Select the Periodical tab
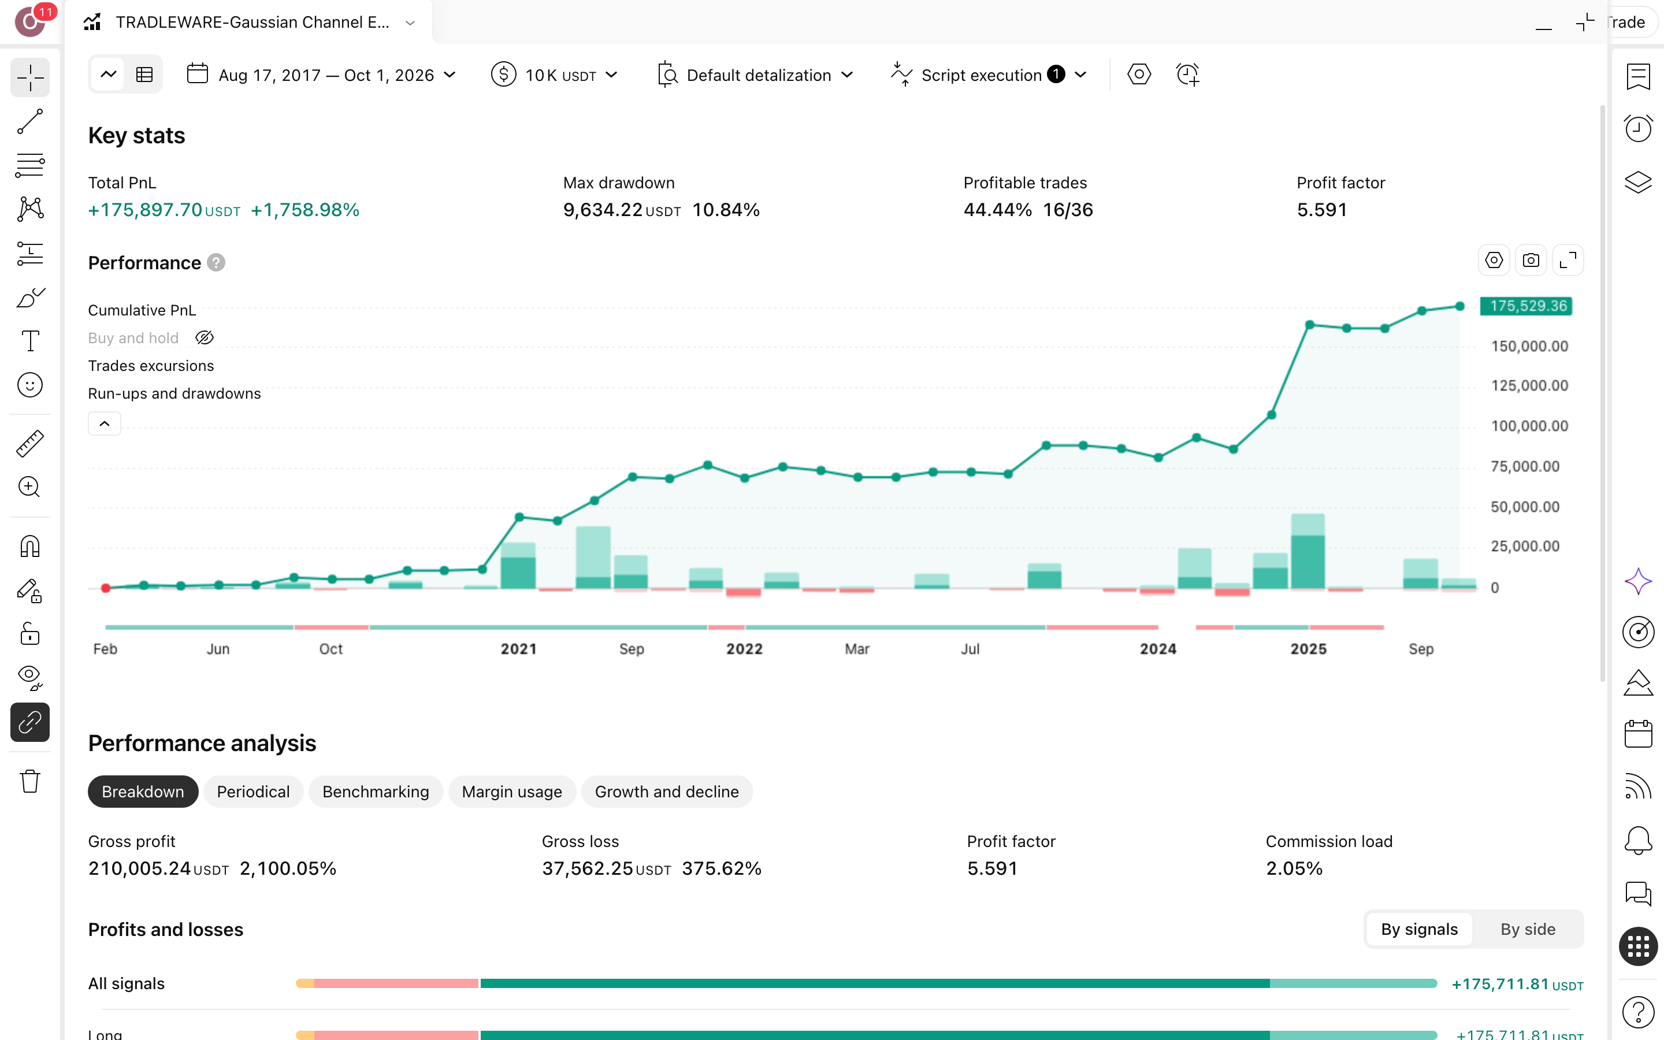1664x1040 pixels. pos(253,792)
